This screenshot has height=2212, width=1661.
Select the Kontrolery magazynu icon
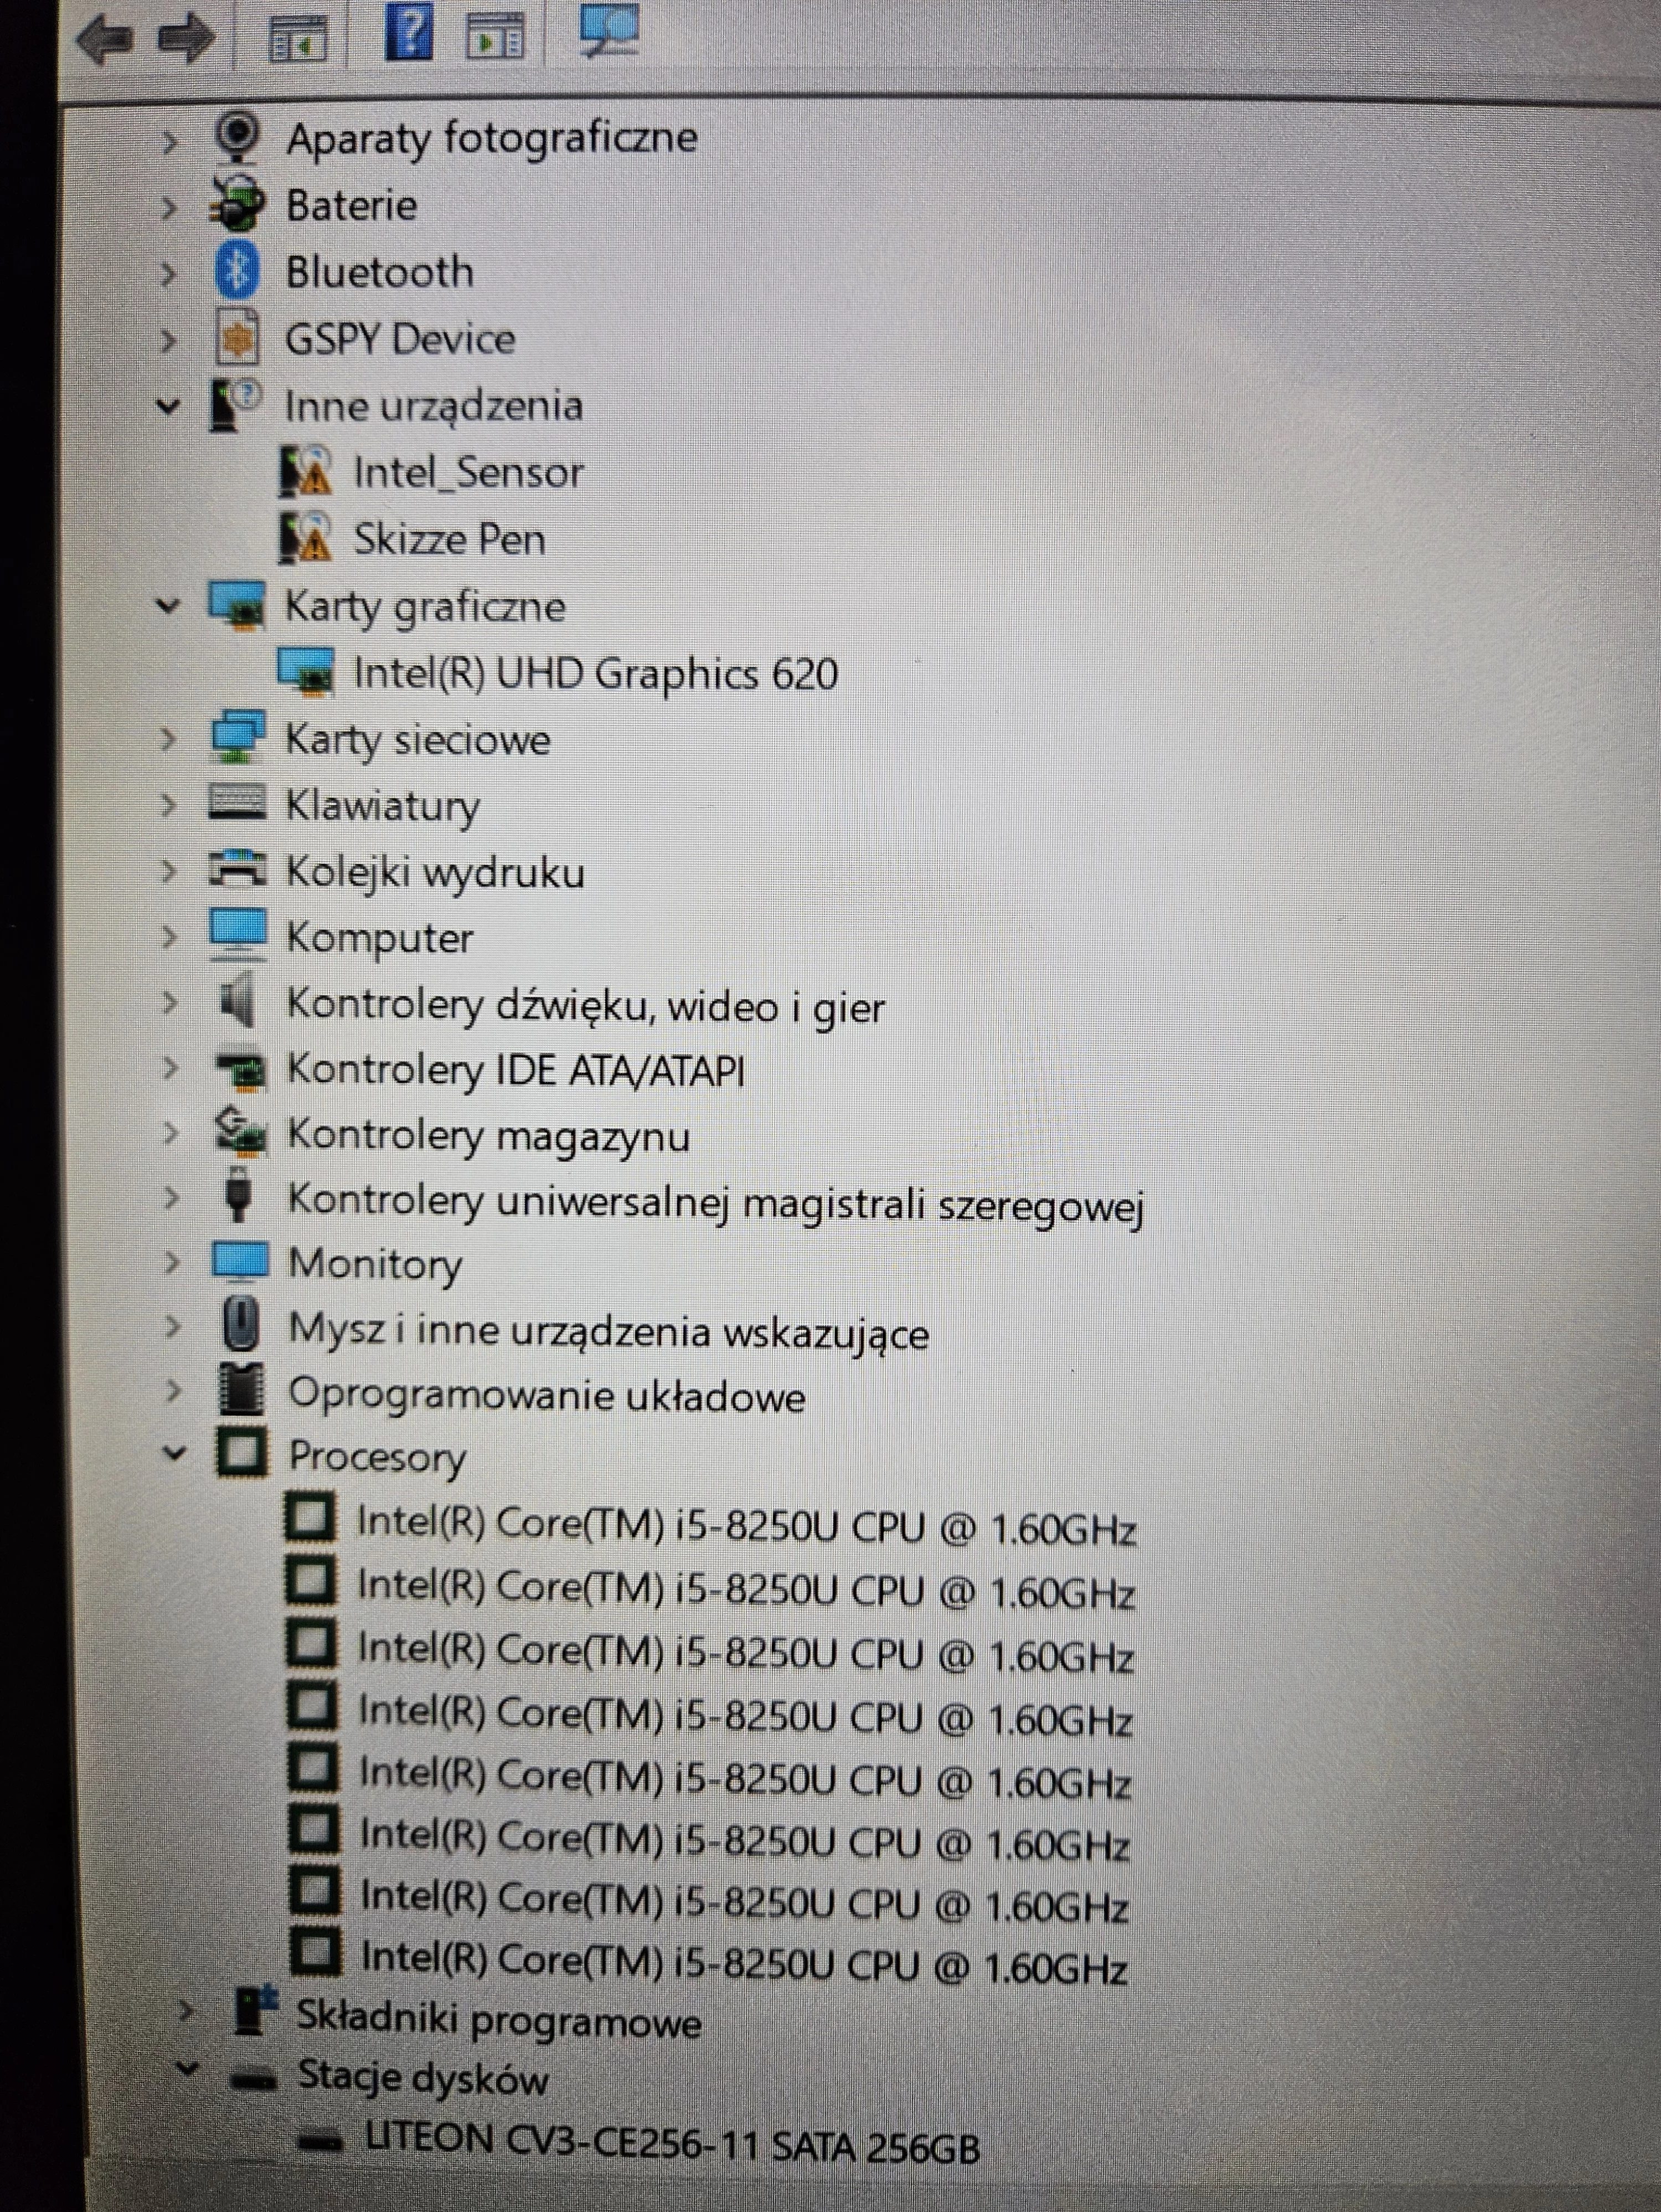click(x=241, y=1133)
